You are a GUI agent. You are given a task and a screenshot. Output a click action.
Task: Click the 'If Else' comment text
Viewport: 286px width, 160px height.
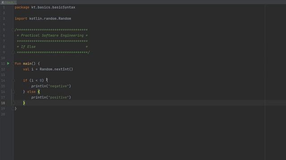coord(28,47)
